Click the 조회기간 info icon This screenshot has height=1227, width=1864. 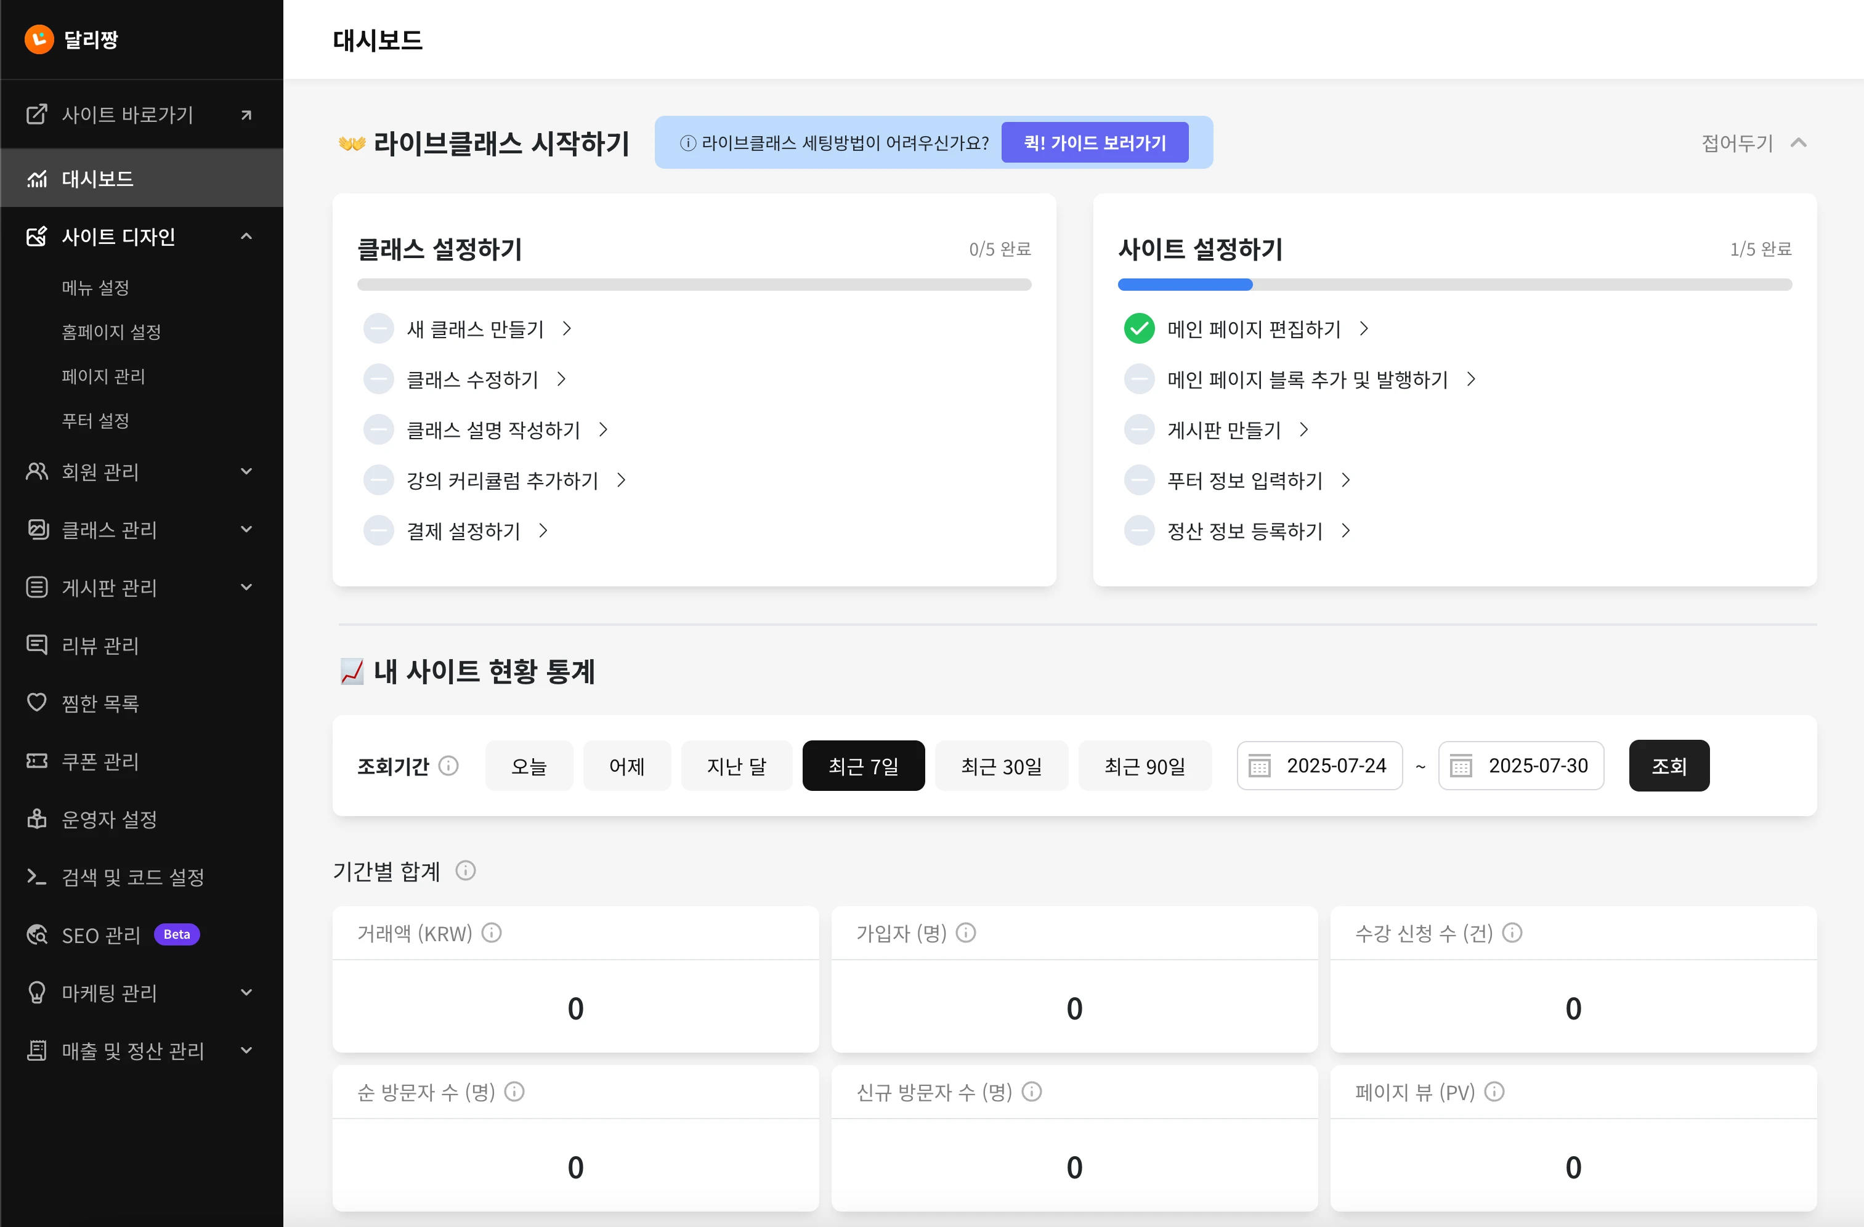coord(448,765)
